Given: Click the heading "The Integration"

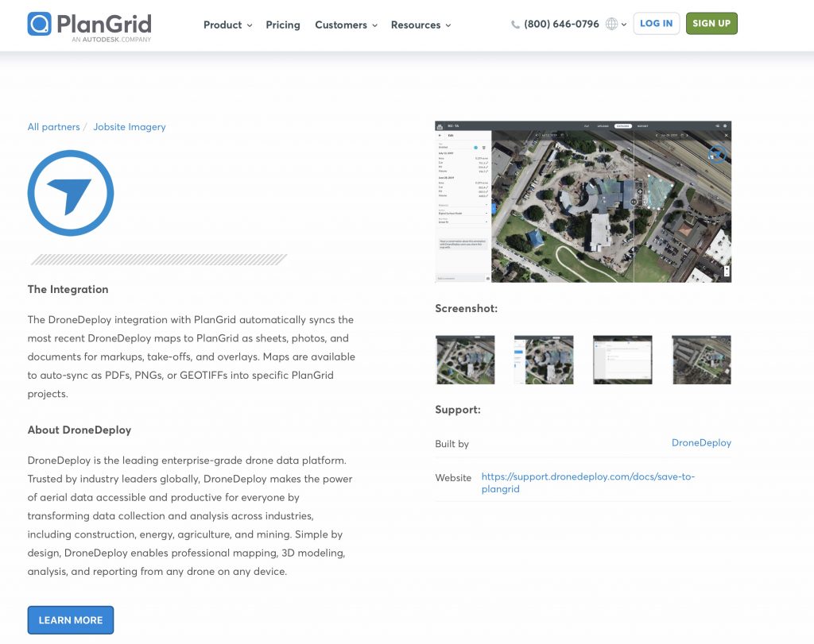Looking at the screenshot, I should pos(68,289).
